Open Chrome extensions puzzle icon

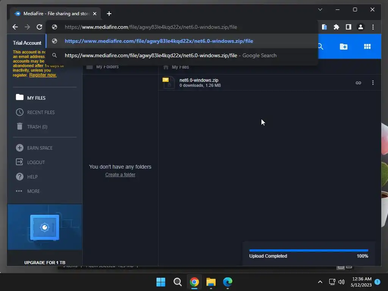pos(336,27)
